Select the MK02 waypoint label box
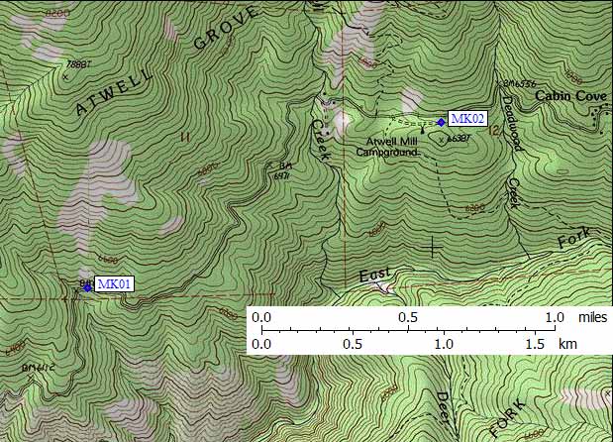This screenshot has width=613, height=442. click(467, 119)
